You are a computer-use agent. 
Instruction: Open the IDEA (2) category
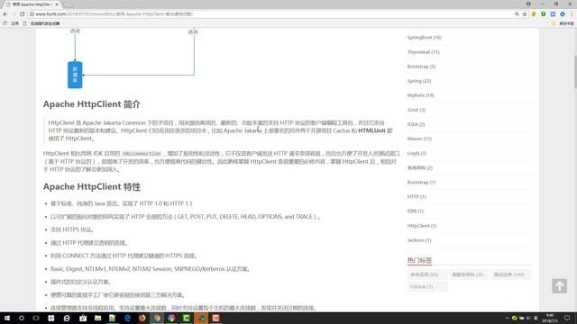pos(416,124)
